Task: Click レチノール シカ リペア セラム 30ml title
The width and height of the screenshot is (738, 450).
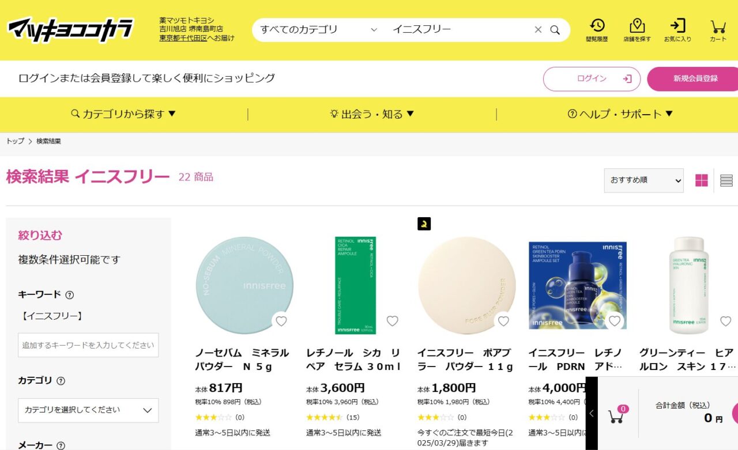Action: click(353, 360)
